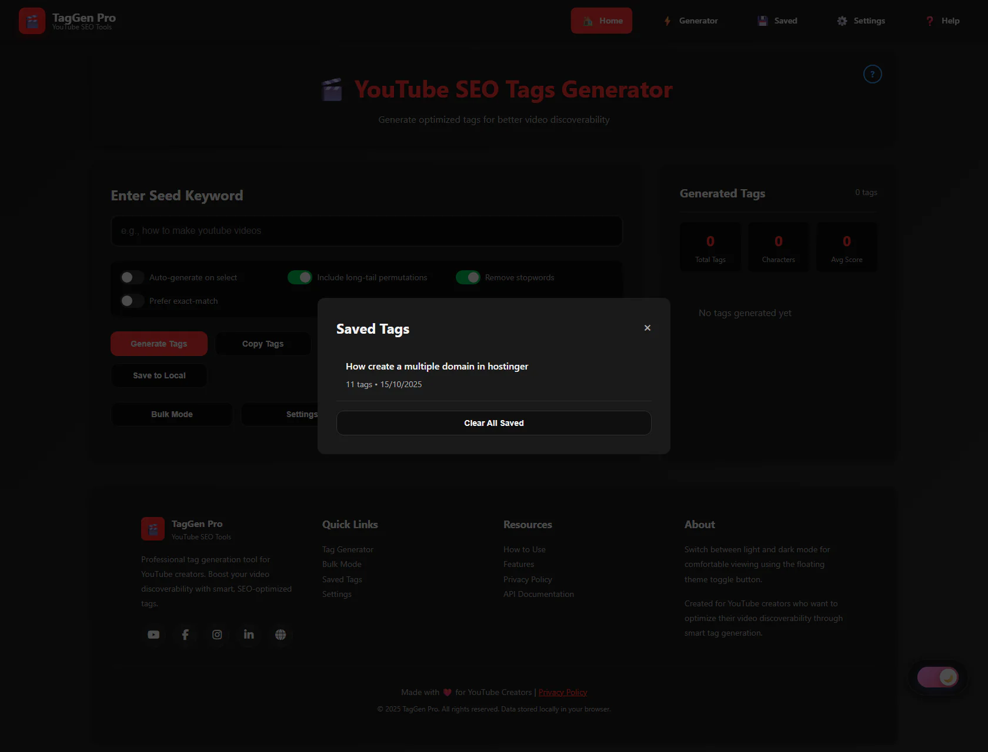
Task: Enable the Prefer exact-match toggle
Action: pos(132,301)
